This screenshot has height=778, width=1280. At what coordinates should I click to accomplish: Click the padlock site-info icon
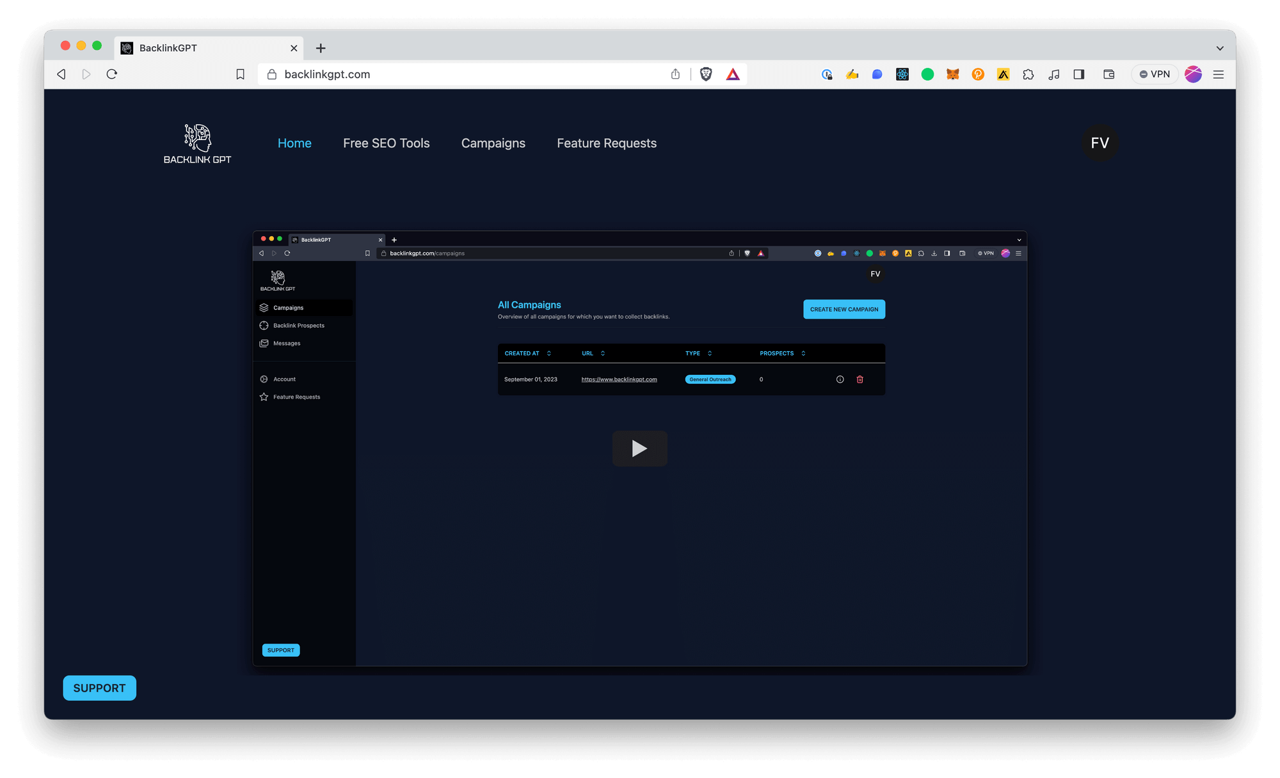pyautogui.click(x=272, y=74)
